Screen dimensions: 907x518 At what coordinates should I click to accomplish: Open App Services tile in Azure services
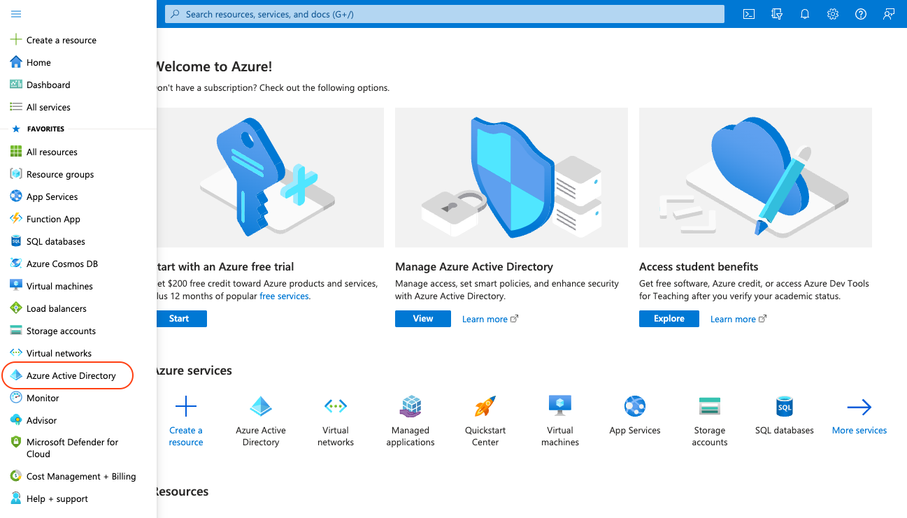pyautogui.click(x=635, y=415)
